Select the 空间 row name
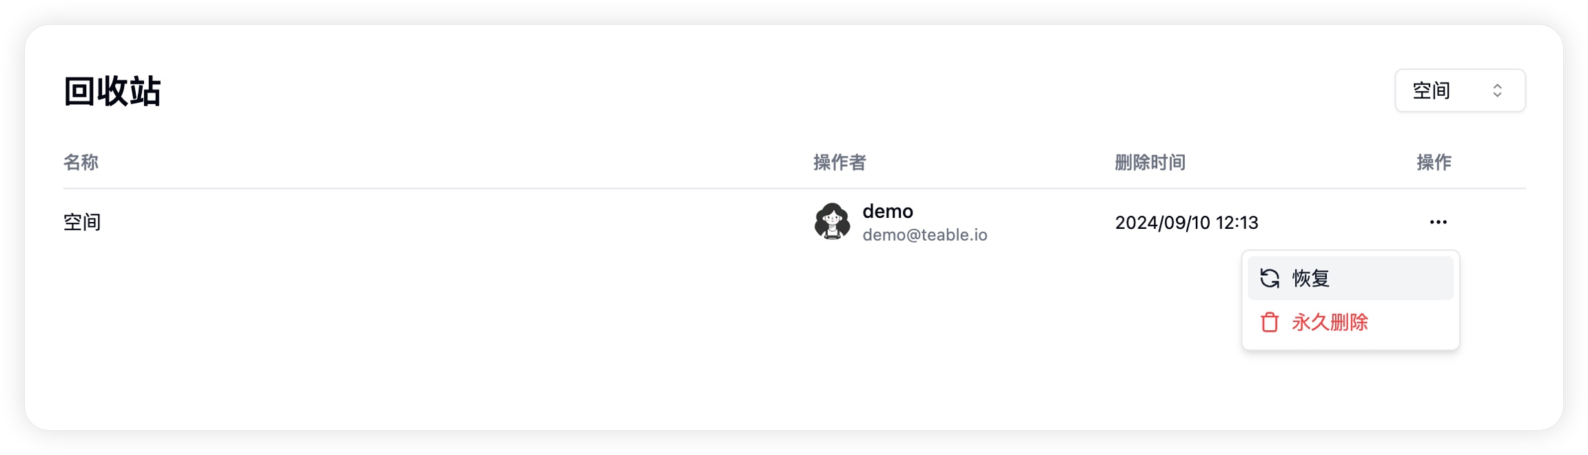The image size is (1588, 455). pos(82,222)
